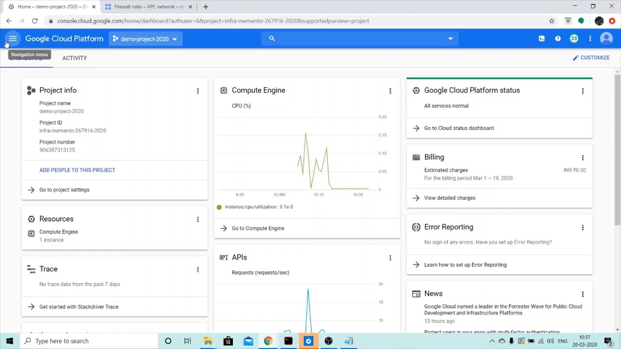Open File Explorer from the taskbar

click(x=208, y=341)
